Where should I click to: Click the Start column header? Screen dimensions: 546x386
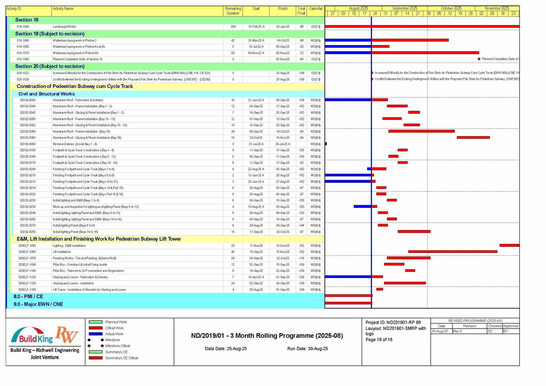(x=256, y=11)
